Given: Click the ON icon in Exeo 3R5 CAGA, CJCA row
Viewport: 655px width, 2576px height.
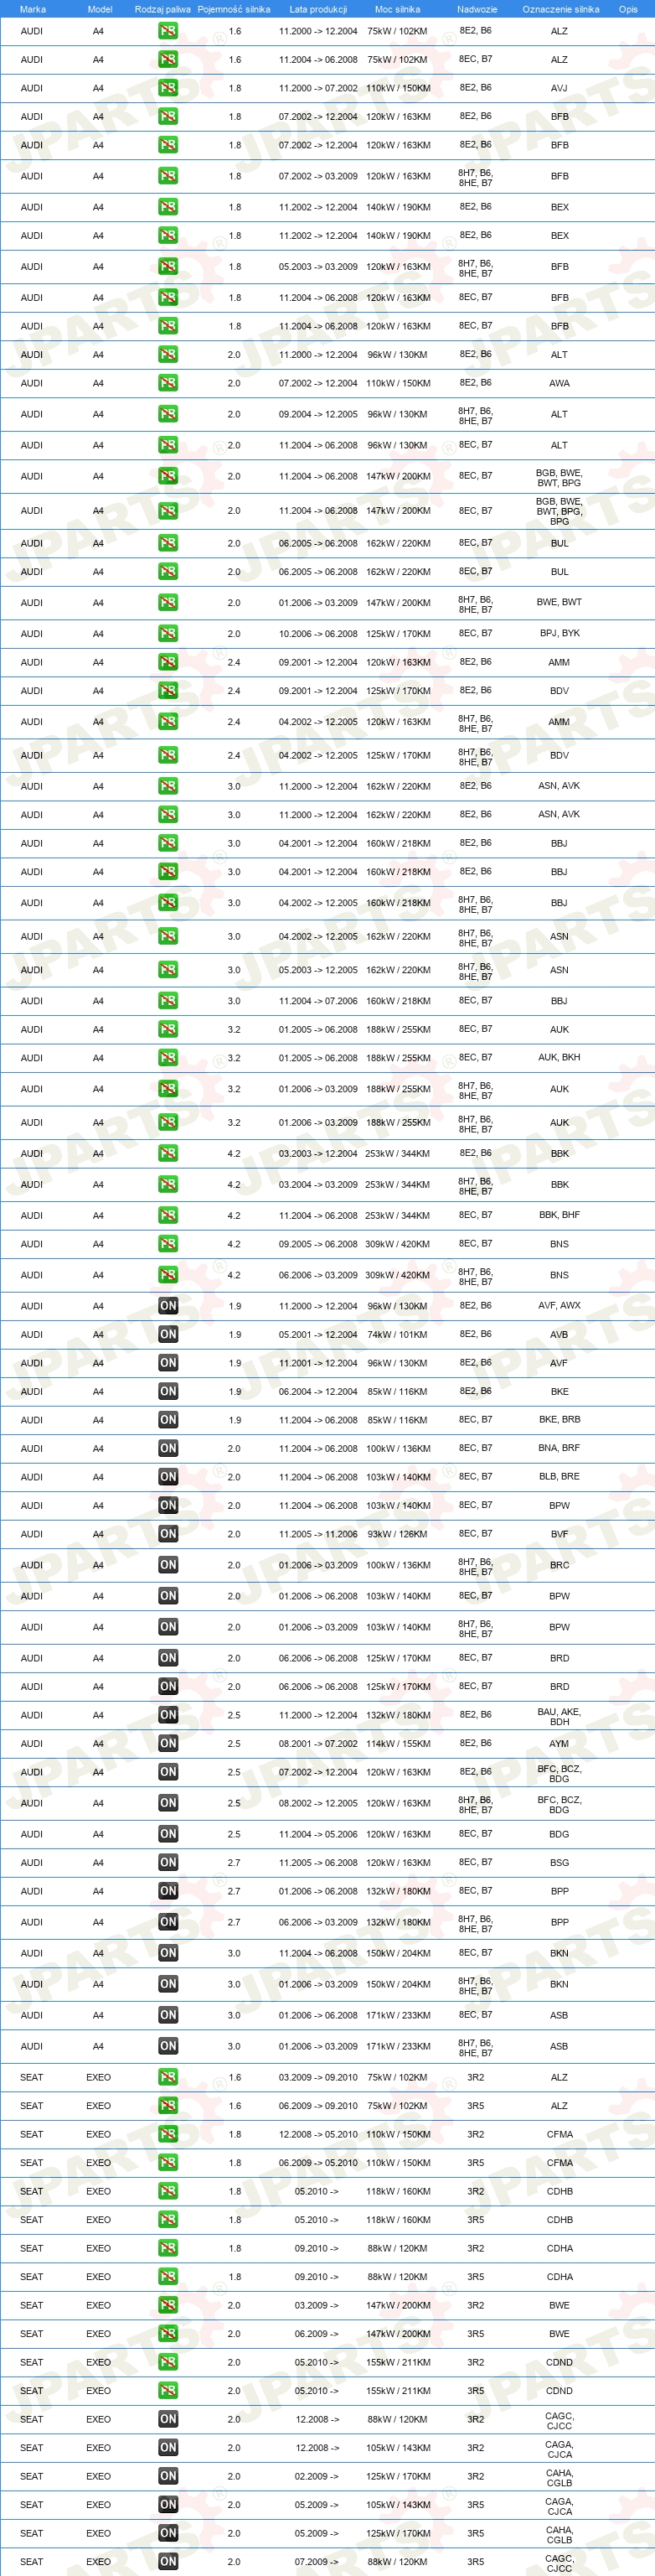Looking at the screenshot, I should point(168,2504).
